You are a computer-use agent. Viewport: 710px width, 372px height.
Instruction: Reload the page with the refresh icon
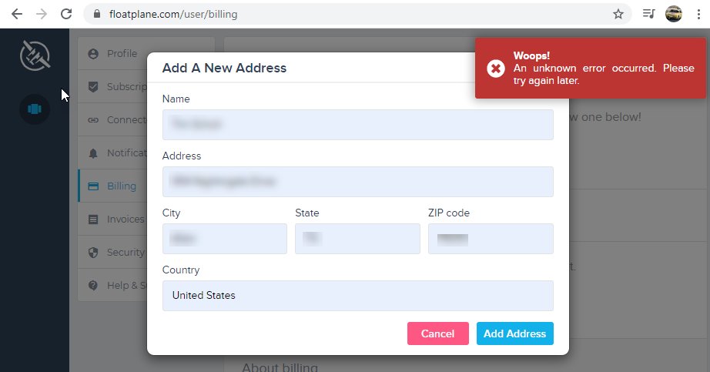tap(66, 14)
